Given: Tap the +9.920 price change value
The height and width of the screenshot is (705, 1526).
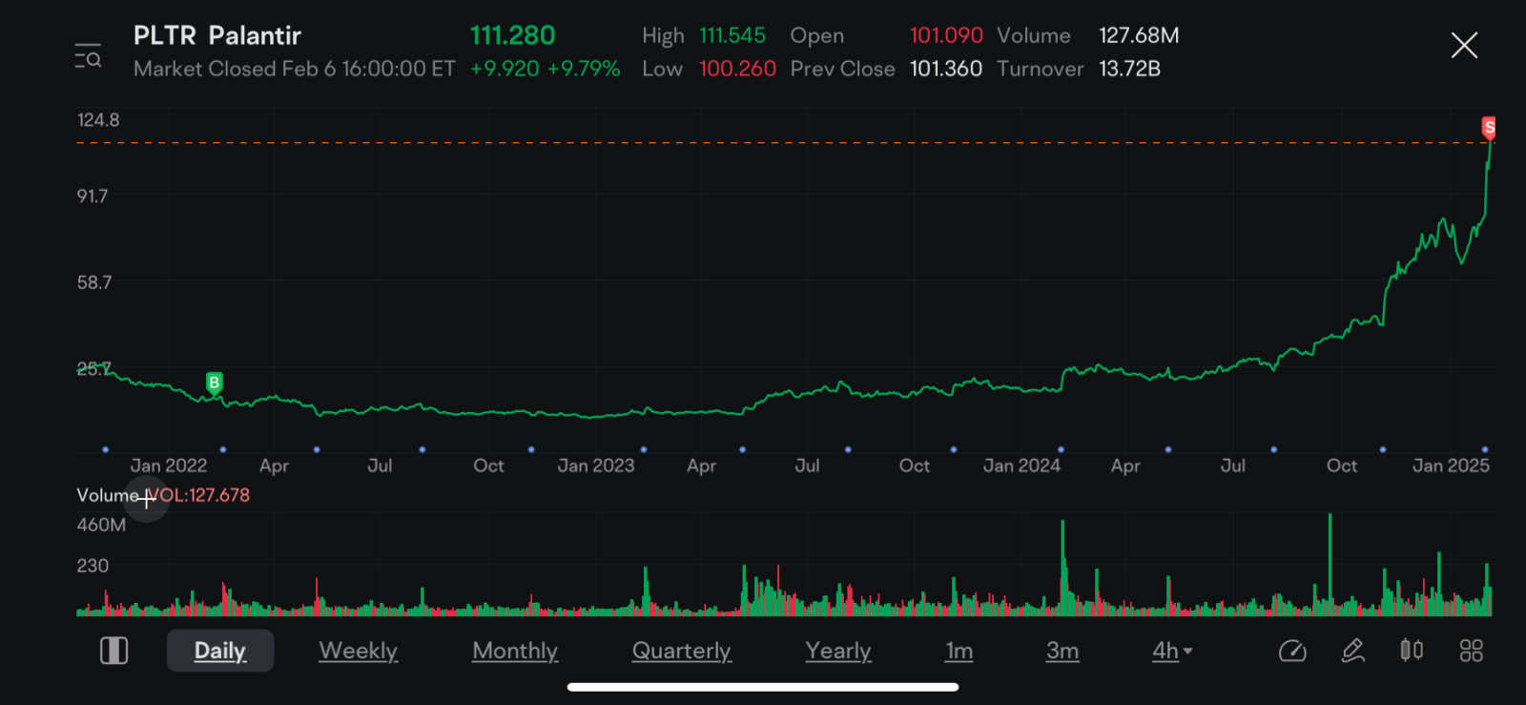Looking at the screenshot, I should (505, 69).
